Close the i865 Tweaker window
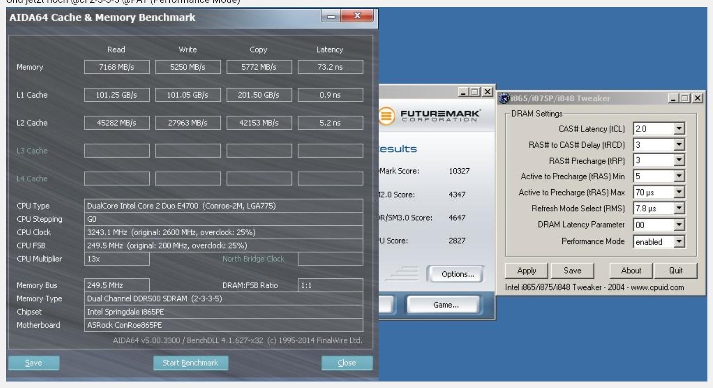 pos(697,99)
